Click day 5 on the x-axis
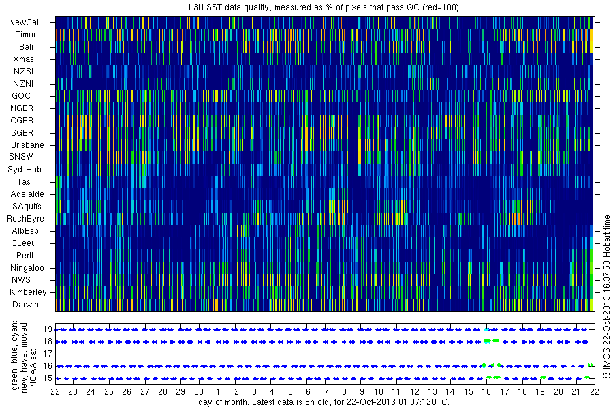613x409 pixels. [290, 392]
